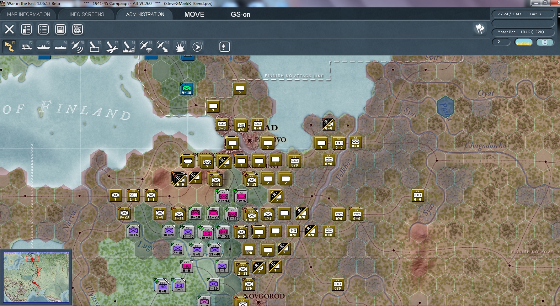Select the pink unit marked 23=47
The width and height of the screenshot is (560, 306).
pyautogui.click(x=241, y=197)
